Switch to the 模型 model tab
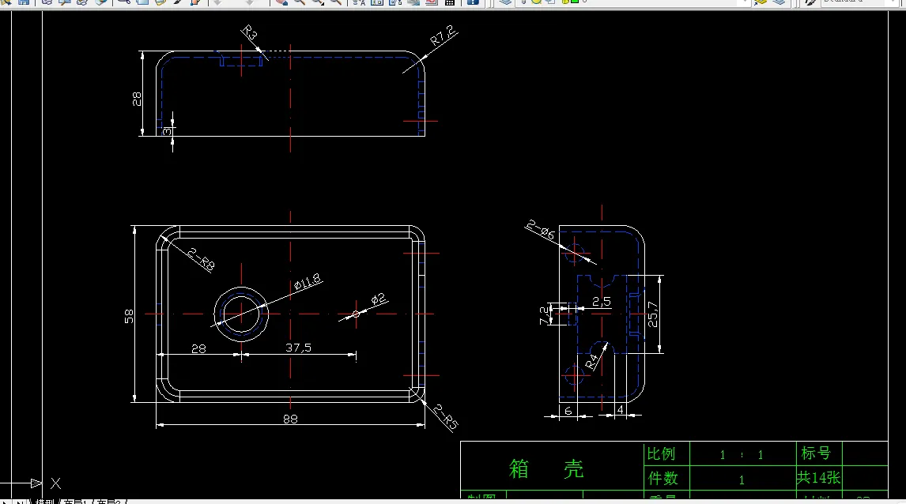The height and width of the screenshot is (504, 906). click(44, 502)
